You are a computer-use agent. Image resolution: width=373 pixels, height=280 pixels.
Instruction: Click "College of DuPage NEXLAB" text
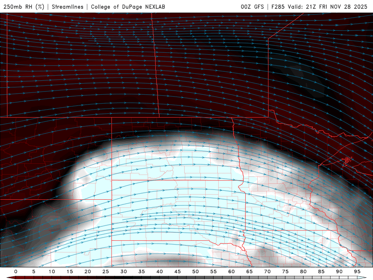128,7
